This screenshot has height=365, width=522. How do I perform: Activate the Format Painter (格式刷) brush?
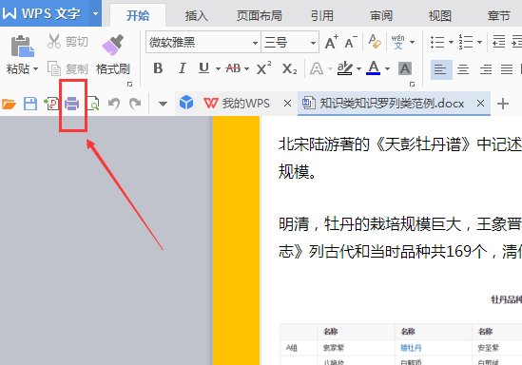coord(113,55)
